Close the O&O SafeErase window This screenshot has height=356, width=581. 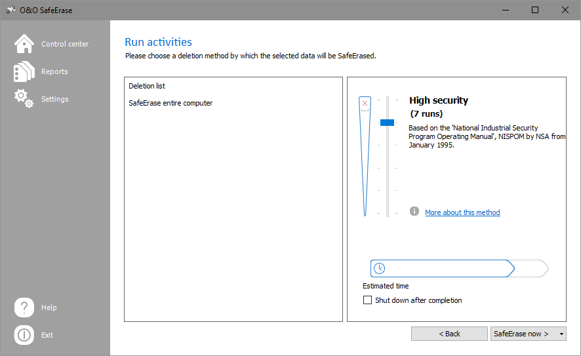[x=565, y=10]
